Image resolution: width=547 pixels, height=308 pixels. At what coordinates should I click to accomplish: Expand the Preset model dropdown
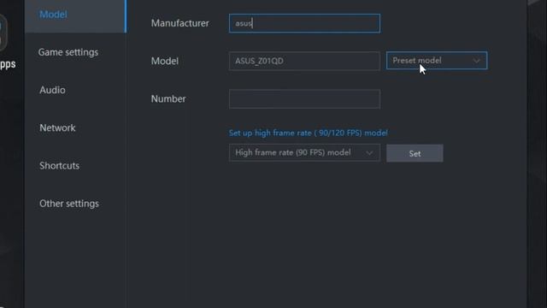click(437, 61)
